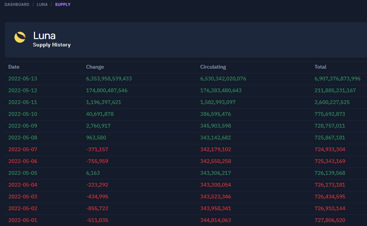The image size is (367, 226).
Task: Select circulating value 176,383,480,643
Action: click(x=221, y=90)
